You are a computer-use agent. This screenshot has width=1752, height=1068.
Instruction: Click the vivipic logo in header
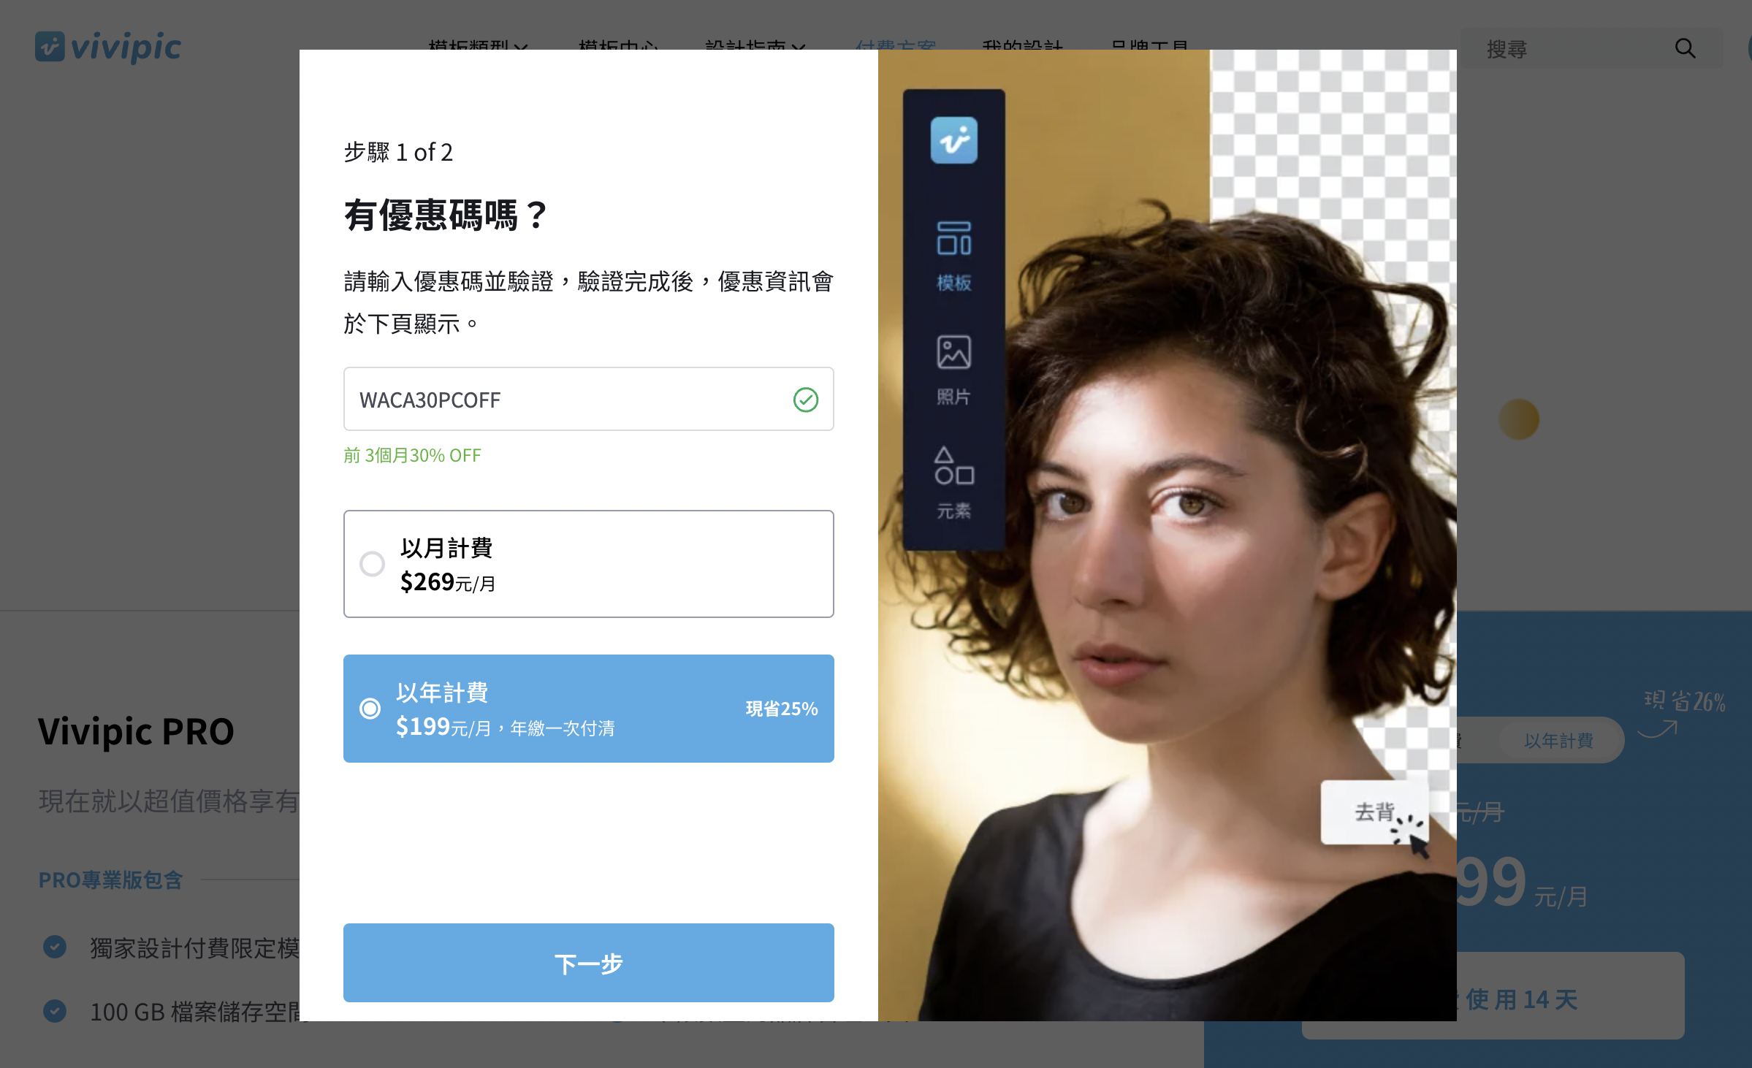(x=108, y=47)
